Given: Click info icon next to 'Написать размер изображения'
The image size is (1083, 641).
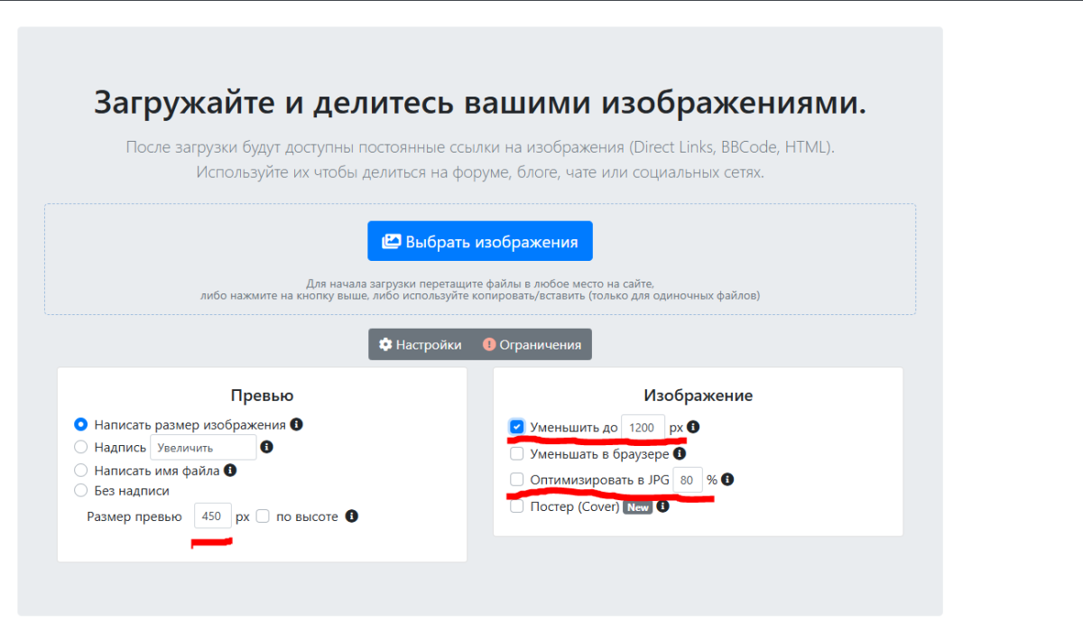Looking at the screenshot, I should tap(296, 424).
